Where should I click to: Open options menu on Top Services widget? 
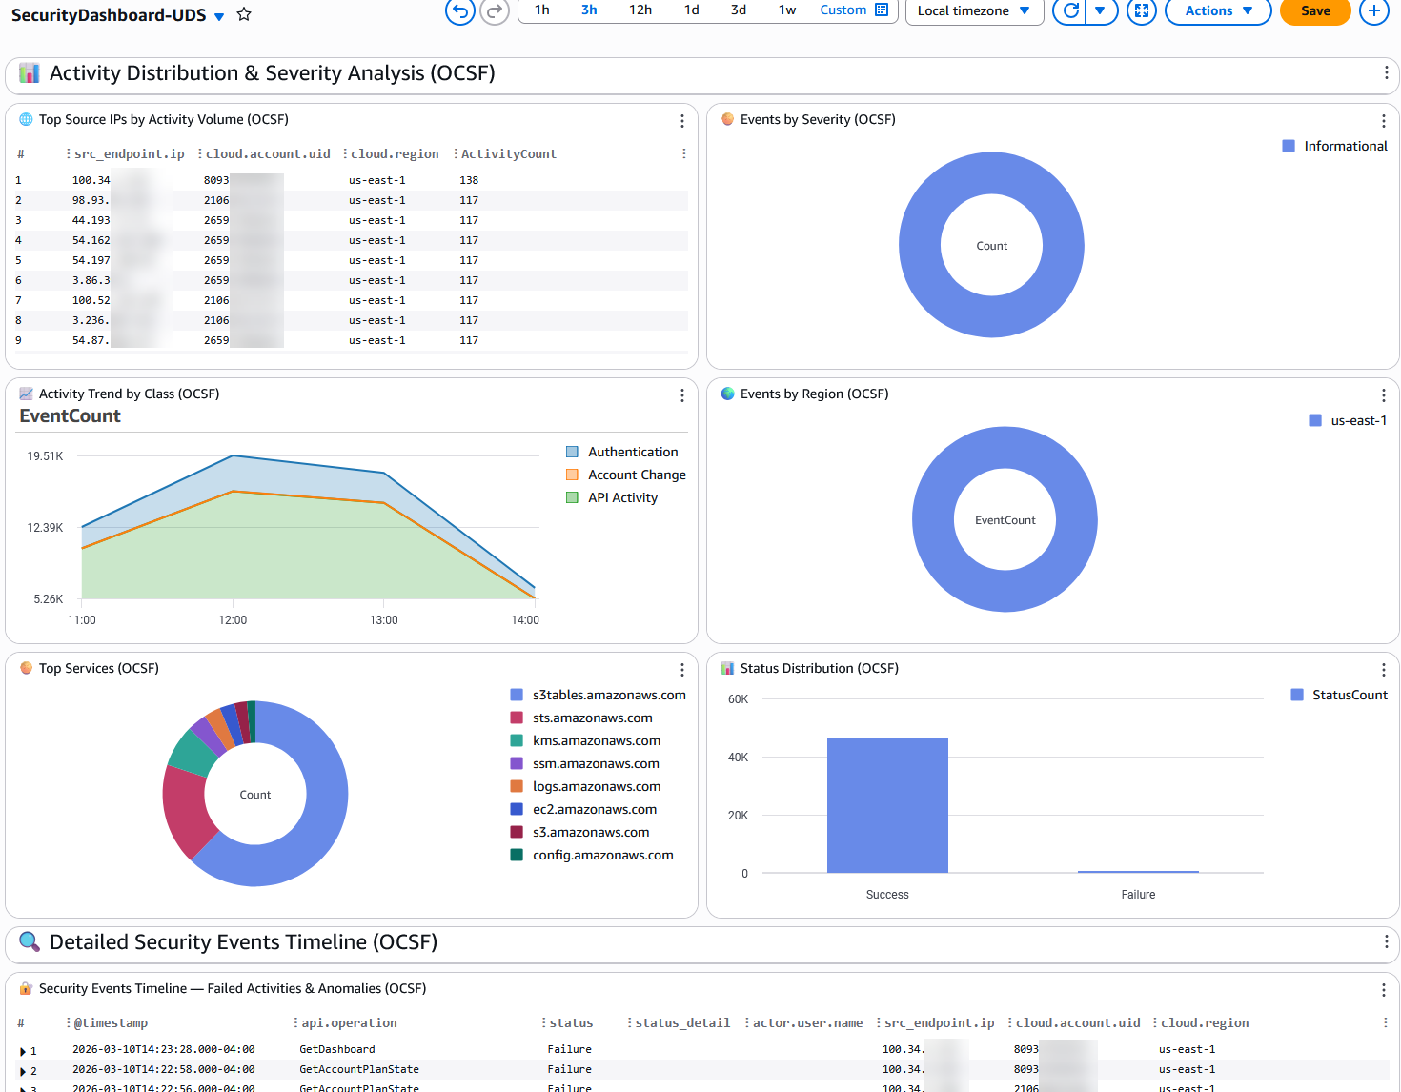click(x=681, y=670)
